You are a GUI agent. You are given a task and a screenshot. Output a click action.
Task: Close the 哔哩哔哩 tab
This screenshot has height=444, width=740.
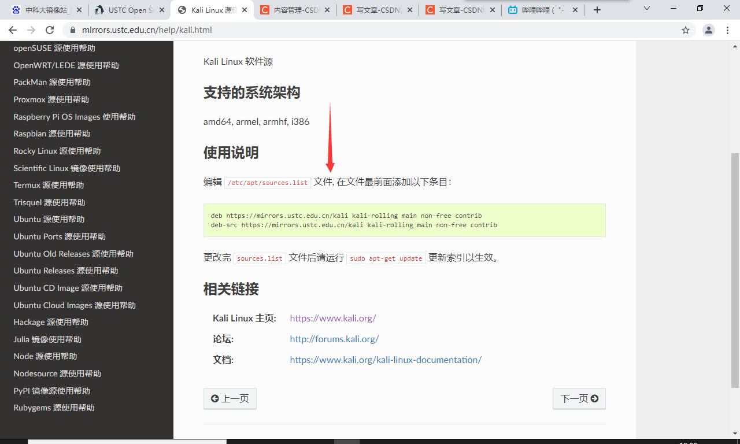pyautogui.click(x=575, y=10)
